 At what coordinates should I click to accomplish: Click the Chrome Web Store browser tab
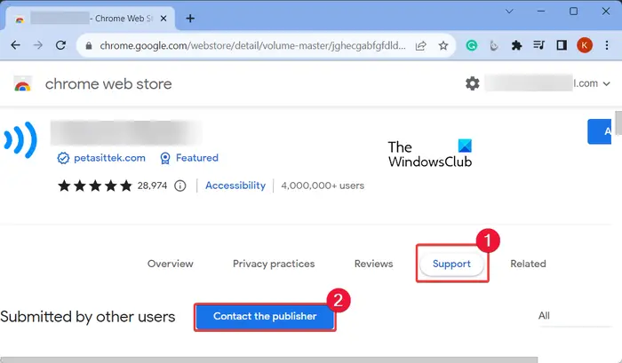click(x=91, y=19)
